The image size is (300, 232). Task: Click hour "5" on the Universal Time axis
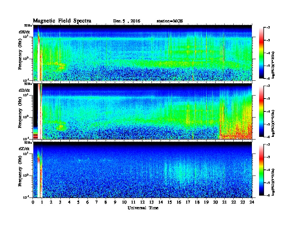pyautogui.click(x=78, y=202)
